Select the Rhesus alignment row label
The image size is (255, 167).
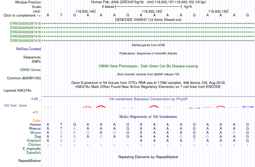point(35,128)
